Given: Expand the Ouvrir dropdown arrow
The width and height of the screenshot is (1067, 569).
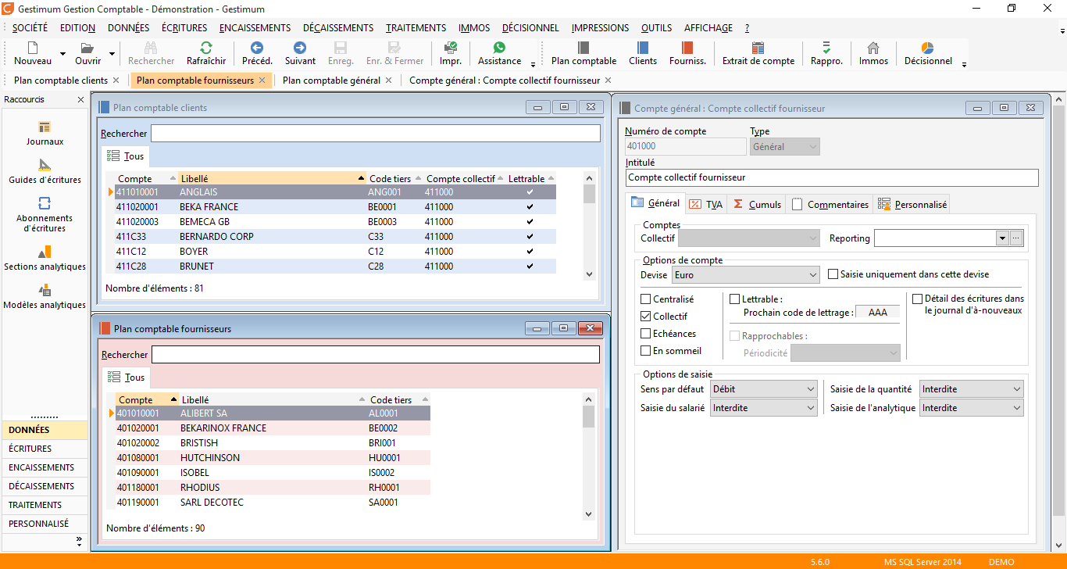Looking at the screenshot, I should [112, 54].
